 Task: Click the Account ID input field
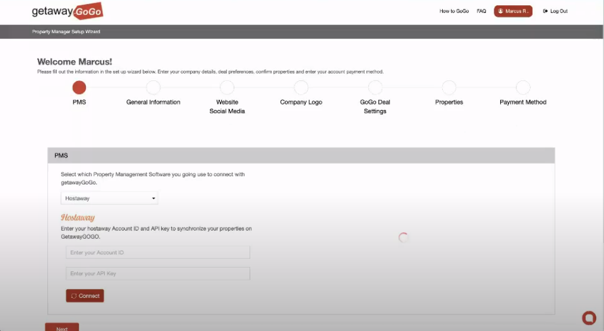[158, 252]
